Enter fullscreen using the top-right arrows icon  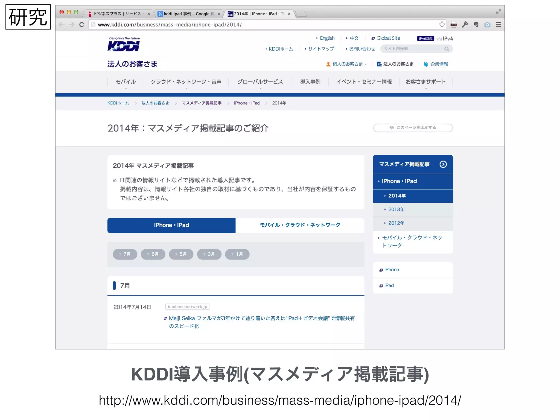(x=498, y=11)
